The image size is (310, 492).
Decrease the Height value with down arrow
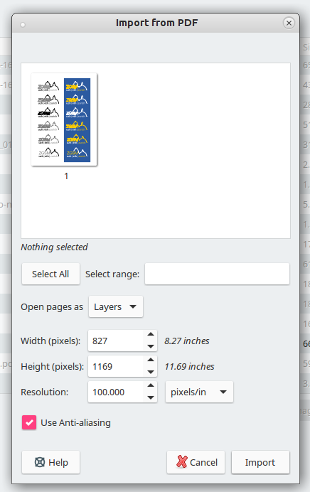pos(151,372)
